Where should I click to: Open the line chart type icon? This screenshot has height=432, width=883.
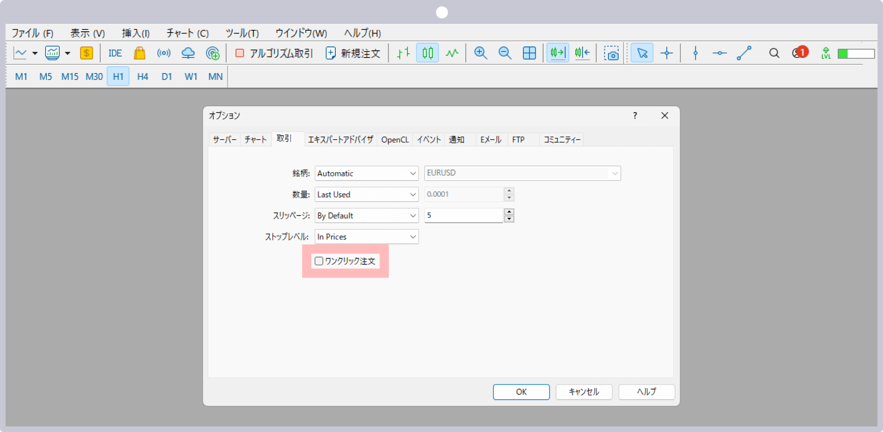(x=20, y=53)
